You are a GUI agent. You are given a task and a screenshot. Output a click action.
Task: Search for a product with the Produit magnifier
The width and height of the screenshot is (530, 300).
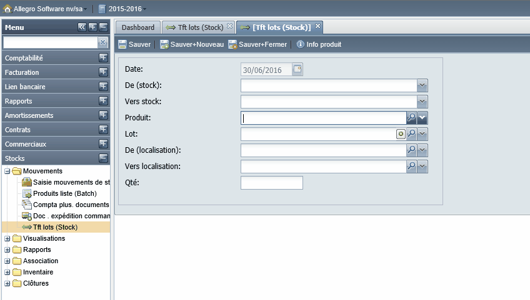411,118
